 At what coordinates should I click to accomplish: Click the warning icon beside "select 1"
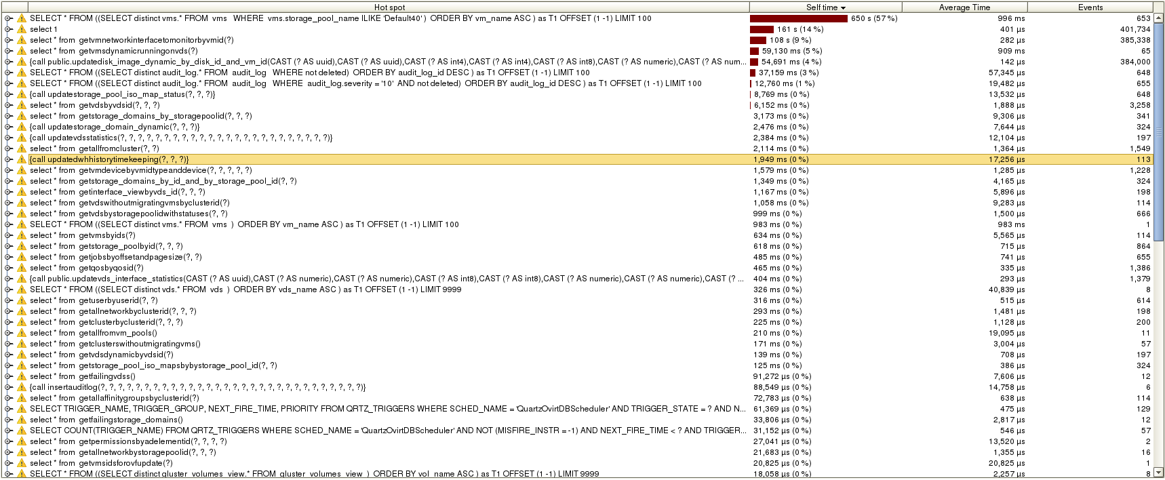[22, 29]
